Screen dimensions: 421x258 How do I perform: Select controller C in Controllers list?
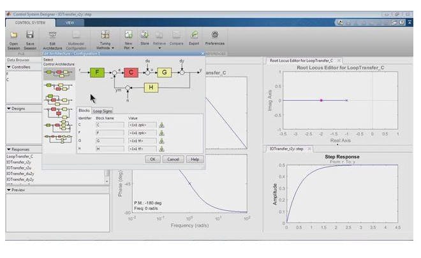8,80
